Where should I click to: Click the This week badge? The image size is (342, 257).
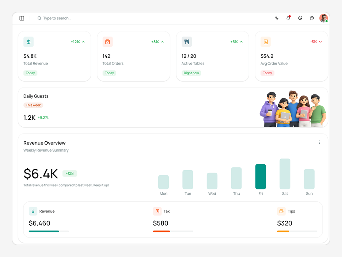click(33, 105)
